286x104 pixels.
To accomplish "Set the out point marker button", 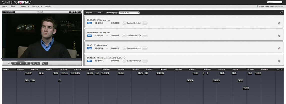I will tap(47, 63).
